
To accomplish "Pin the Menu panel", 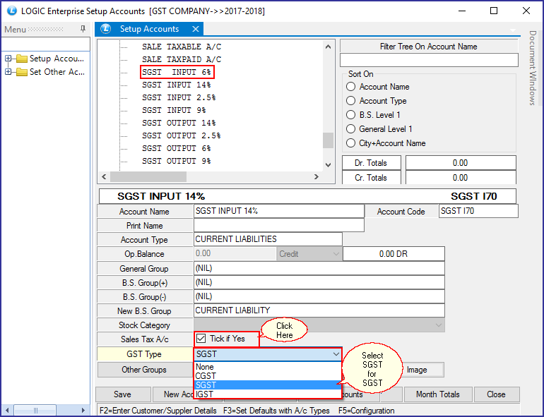I will tap(83, 29).
